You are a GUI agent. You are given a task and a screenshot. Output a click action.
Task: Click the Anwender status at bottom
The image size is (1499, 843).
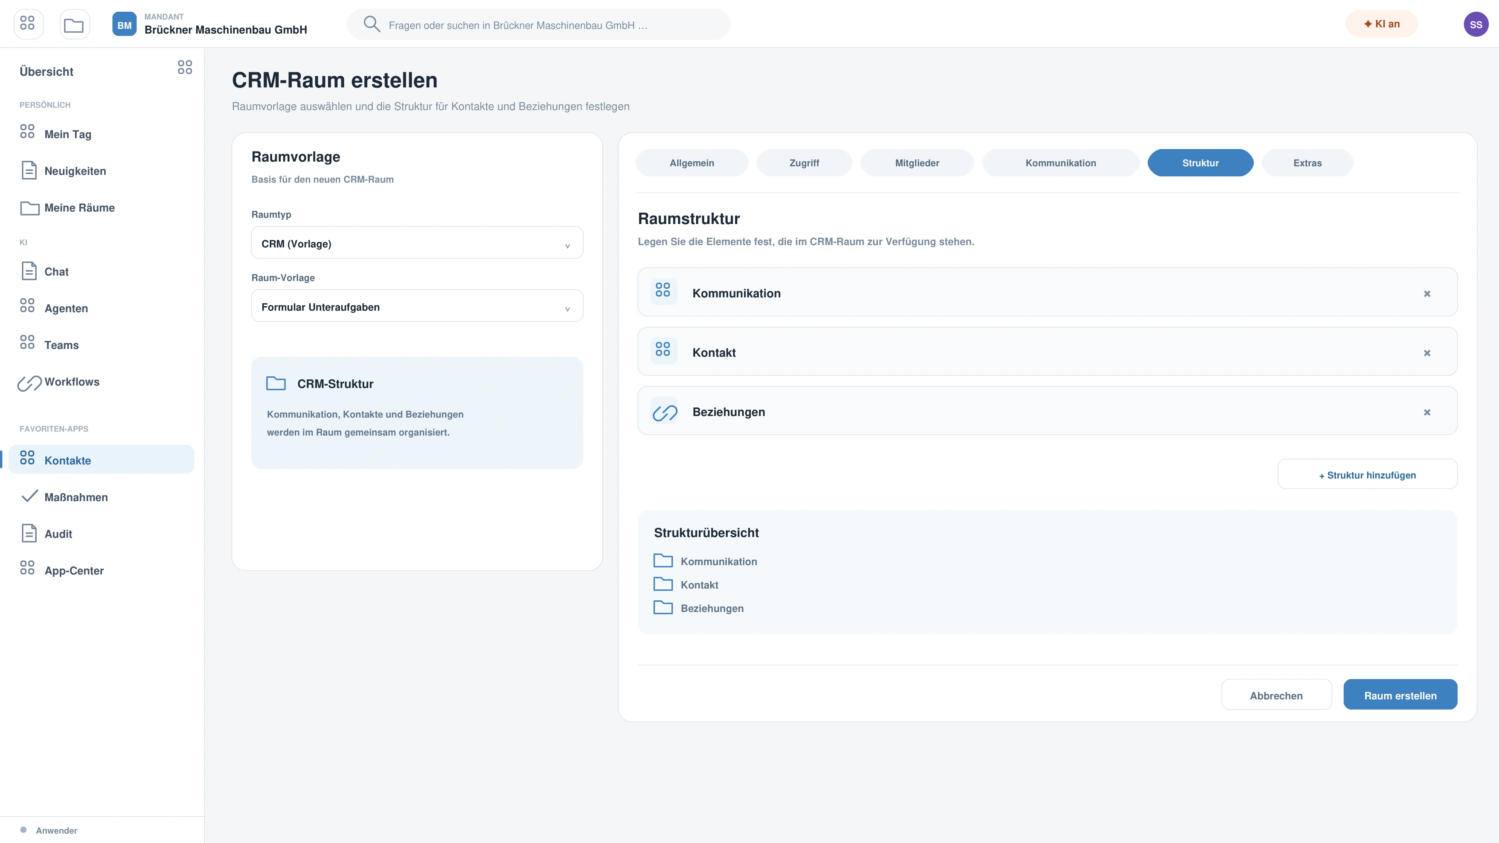pyautogui.click(x=49, y=830)
